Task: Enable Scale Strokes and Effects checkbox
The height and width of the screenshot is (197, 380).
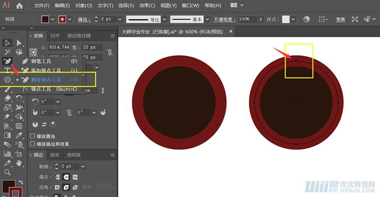Action: coord(32,144)
